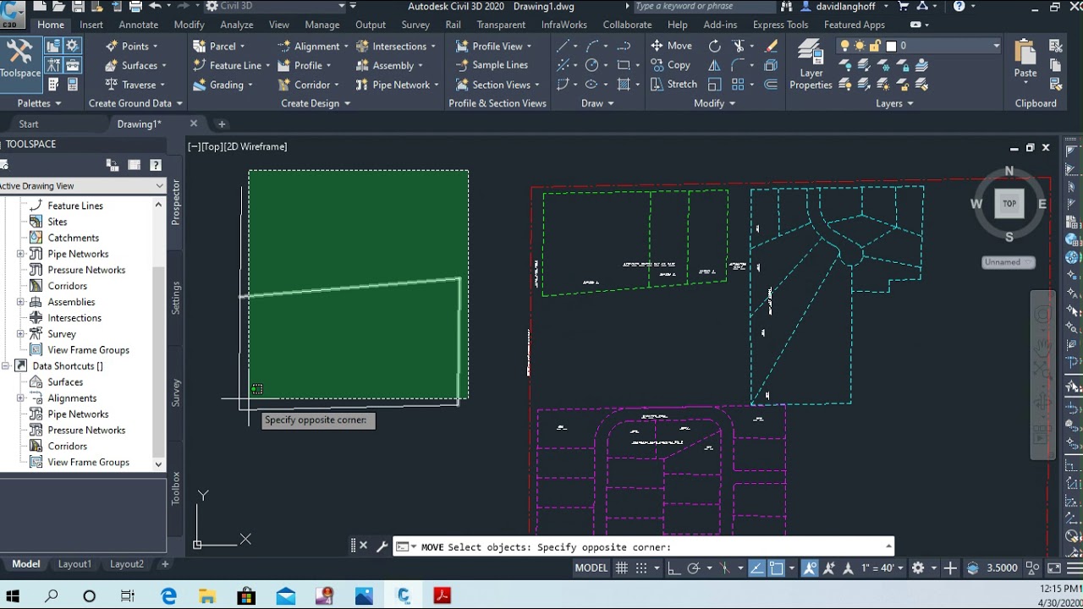Select the Stretch tool
The height and width of the screenshot is (609, 1083).
(673, 84)
